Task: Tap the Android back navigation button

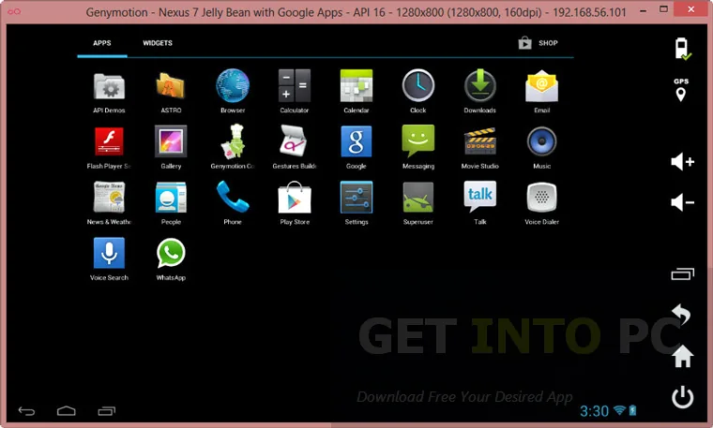Action: click(x=26, y=411)
